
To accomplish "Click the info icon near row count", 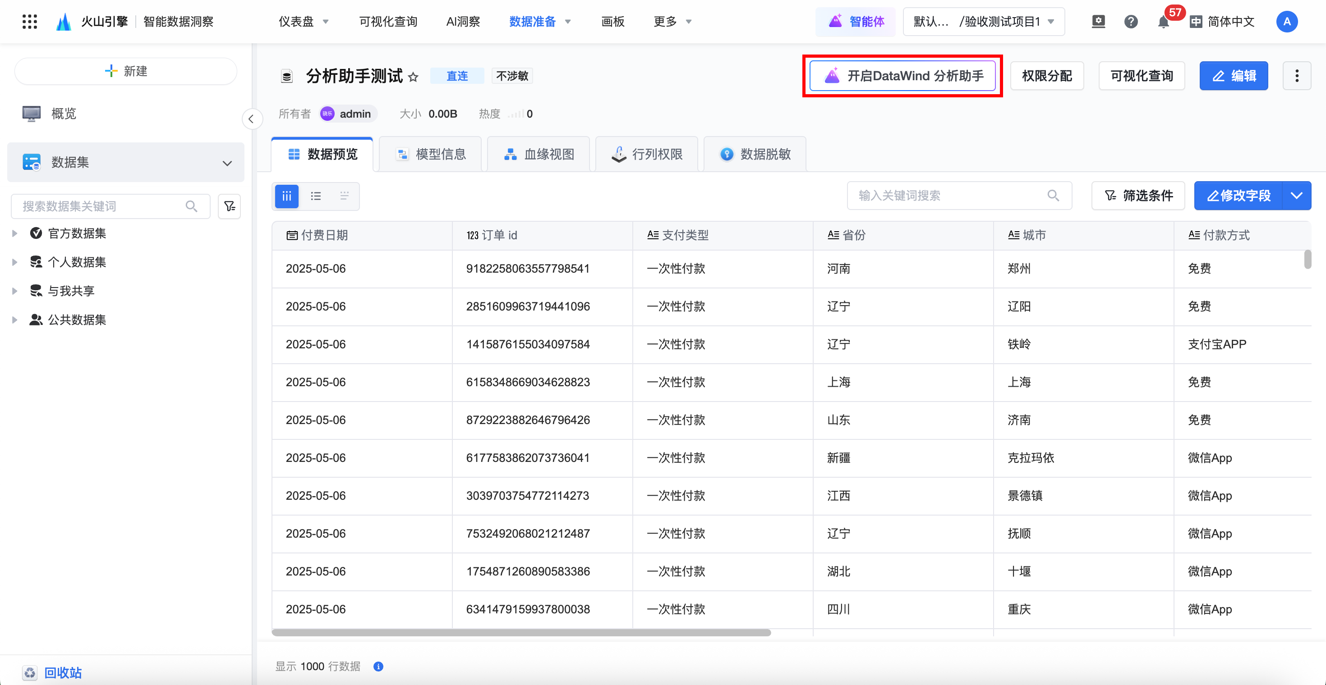I will [x=378, y=667].
